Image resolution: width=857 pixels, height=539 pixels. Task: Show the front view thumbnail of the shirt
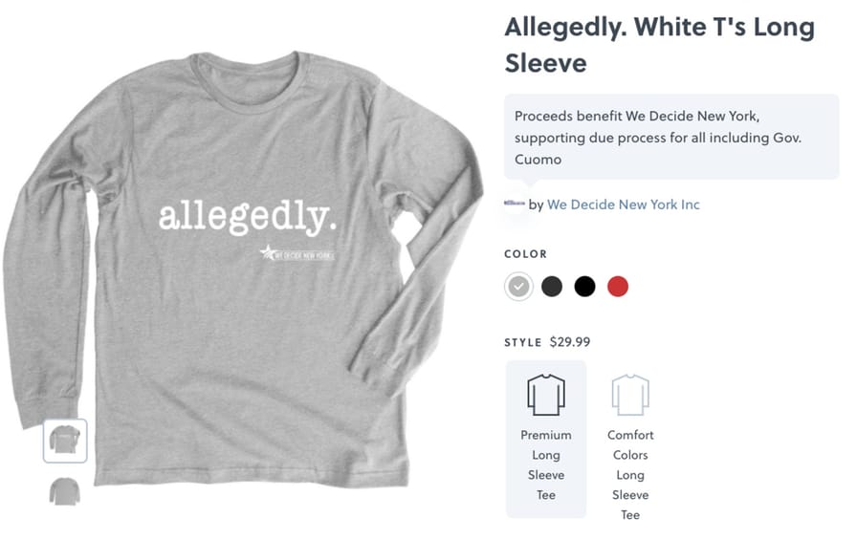click(65, 441)
